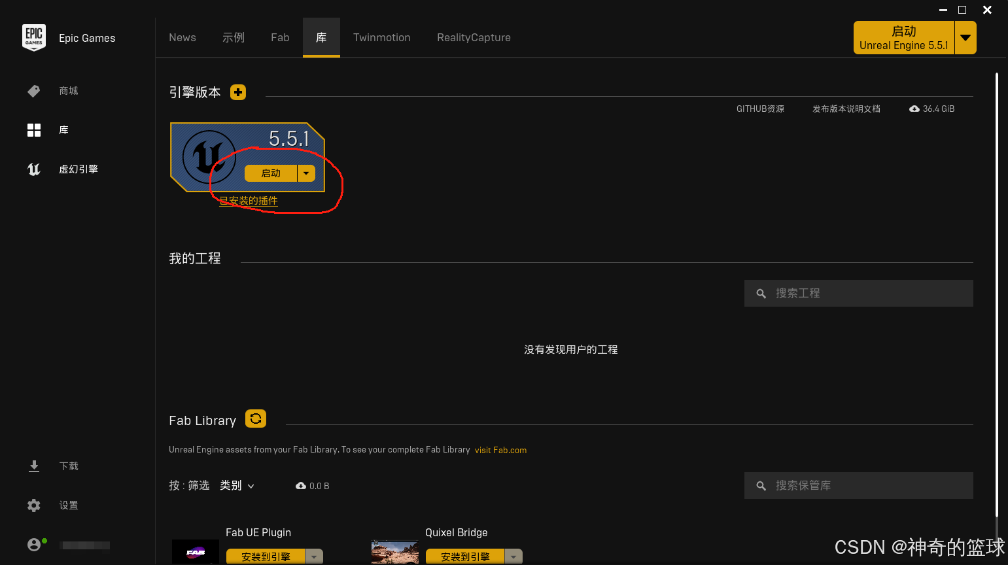Switch to the Twinmotion tab

(382, 37)
